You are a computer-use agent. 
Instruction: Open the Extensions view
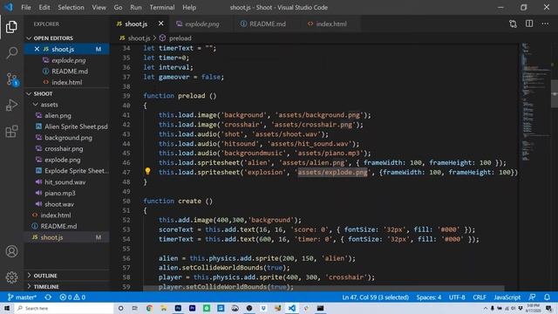11,132
